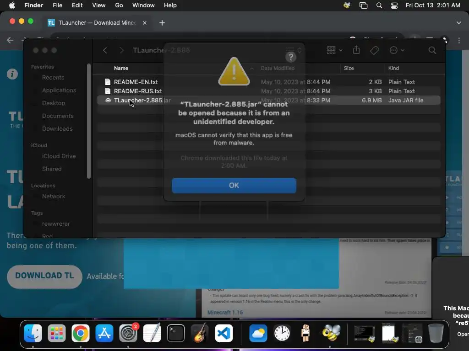Open the Trash in the Dock
Screen dimensions: 469x351
[x=436, y=333]
